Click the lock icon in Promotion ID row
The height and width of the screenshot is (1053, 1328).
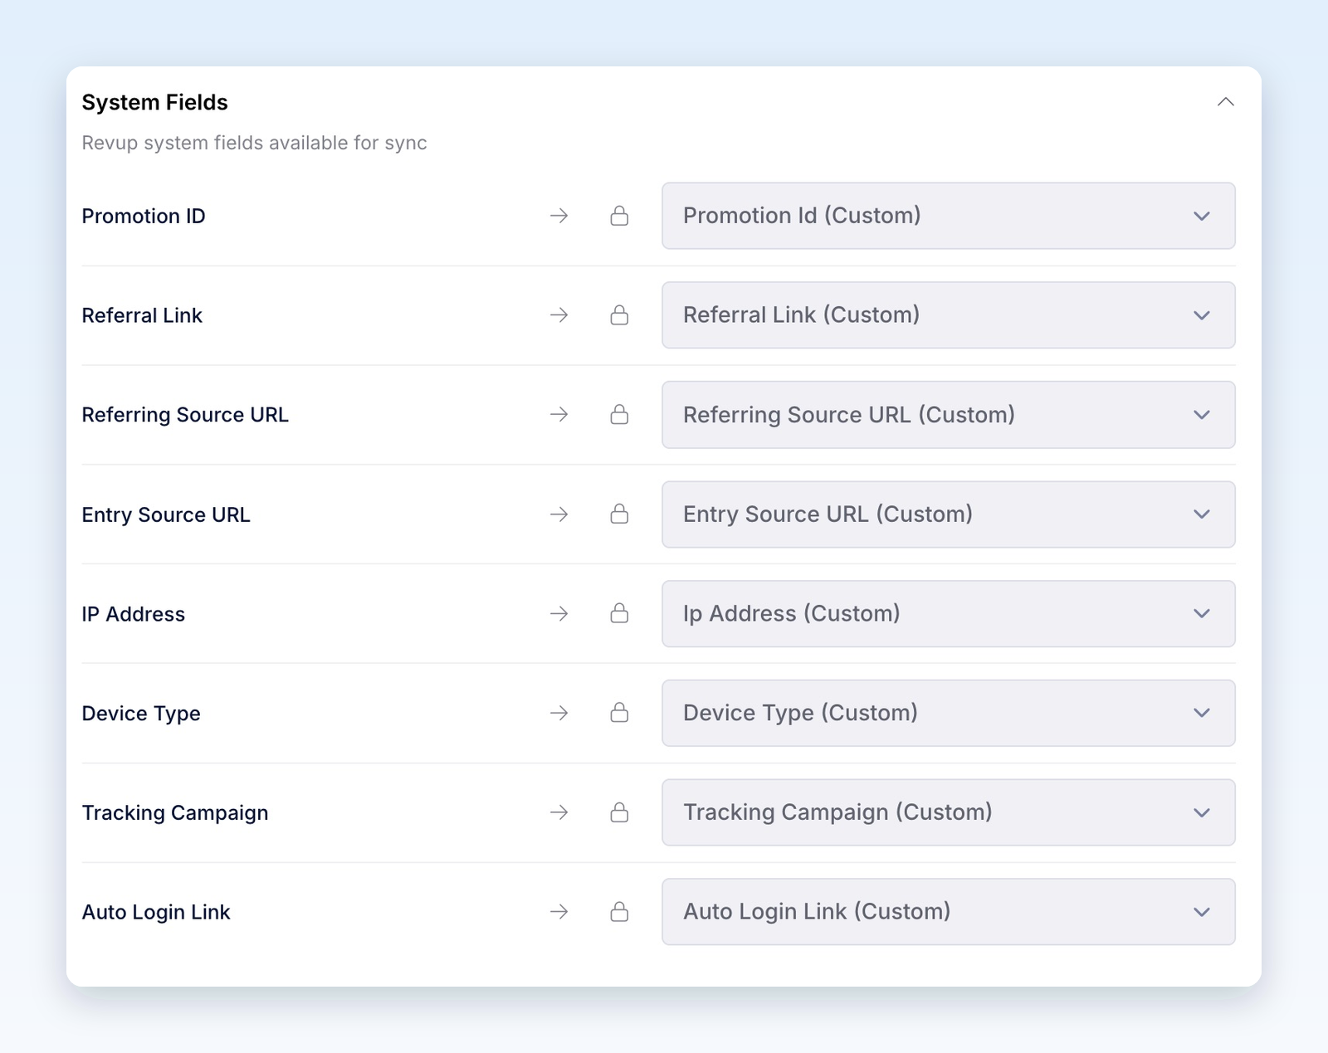[x=619, y=216]
